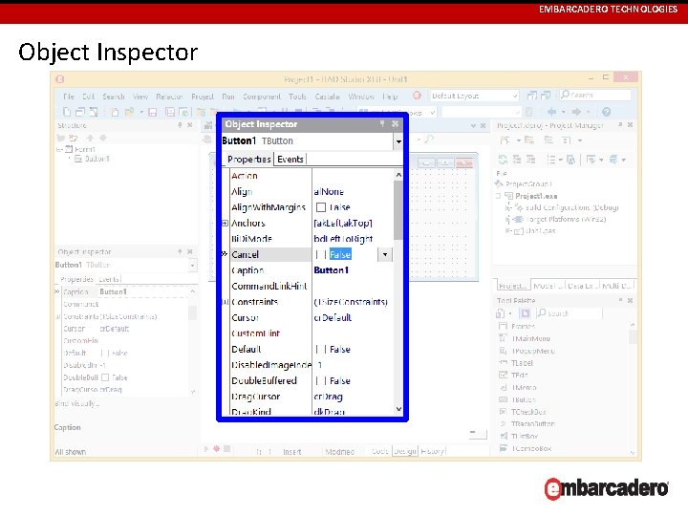Pin the Project Manager panel
The height and width of the screenshot is (516, 688).
620,125
